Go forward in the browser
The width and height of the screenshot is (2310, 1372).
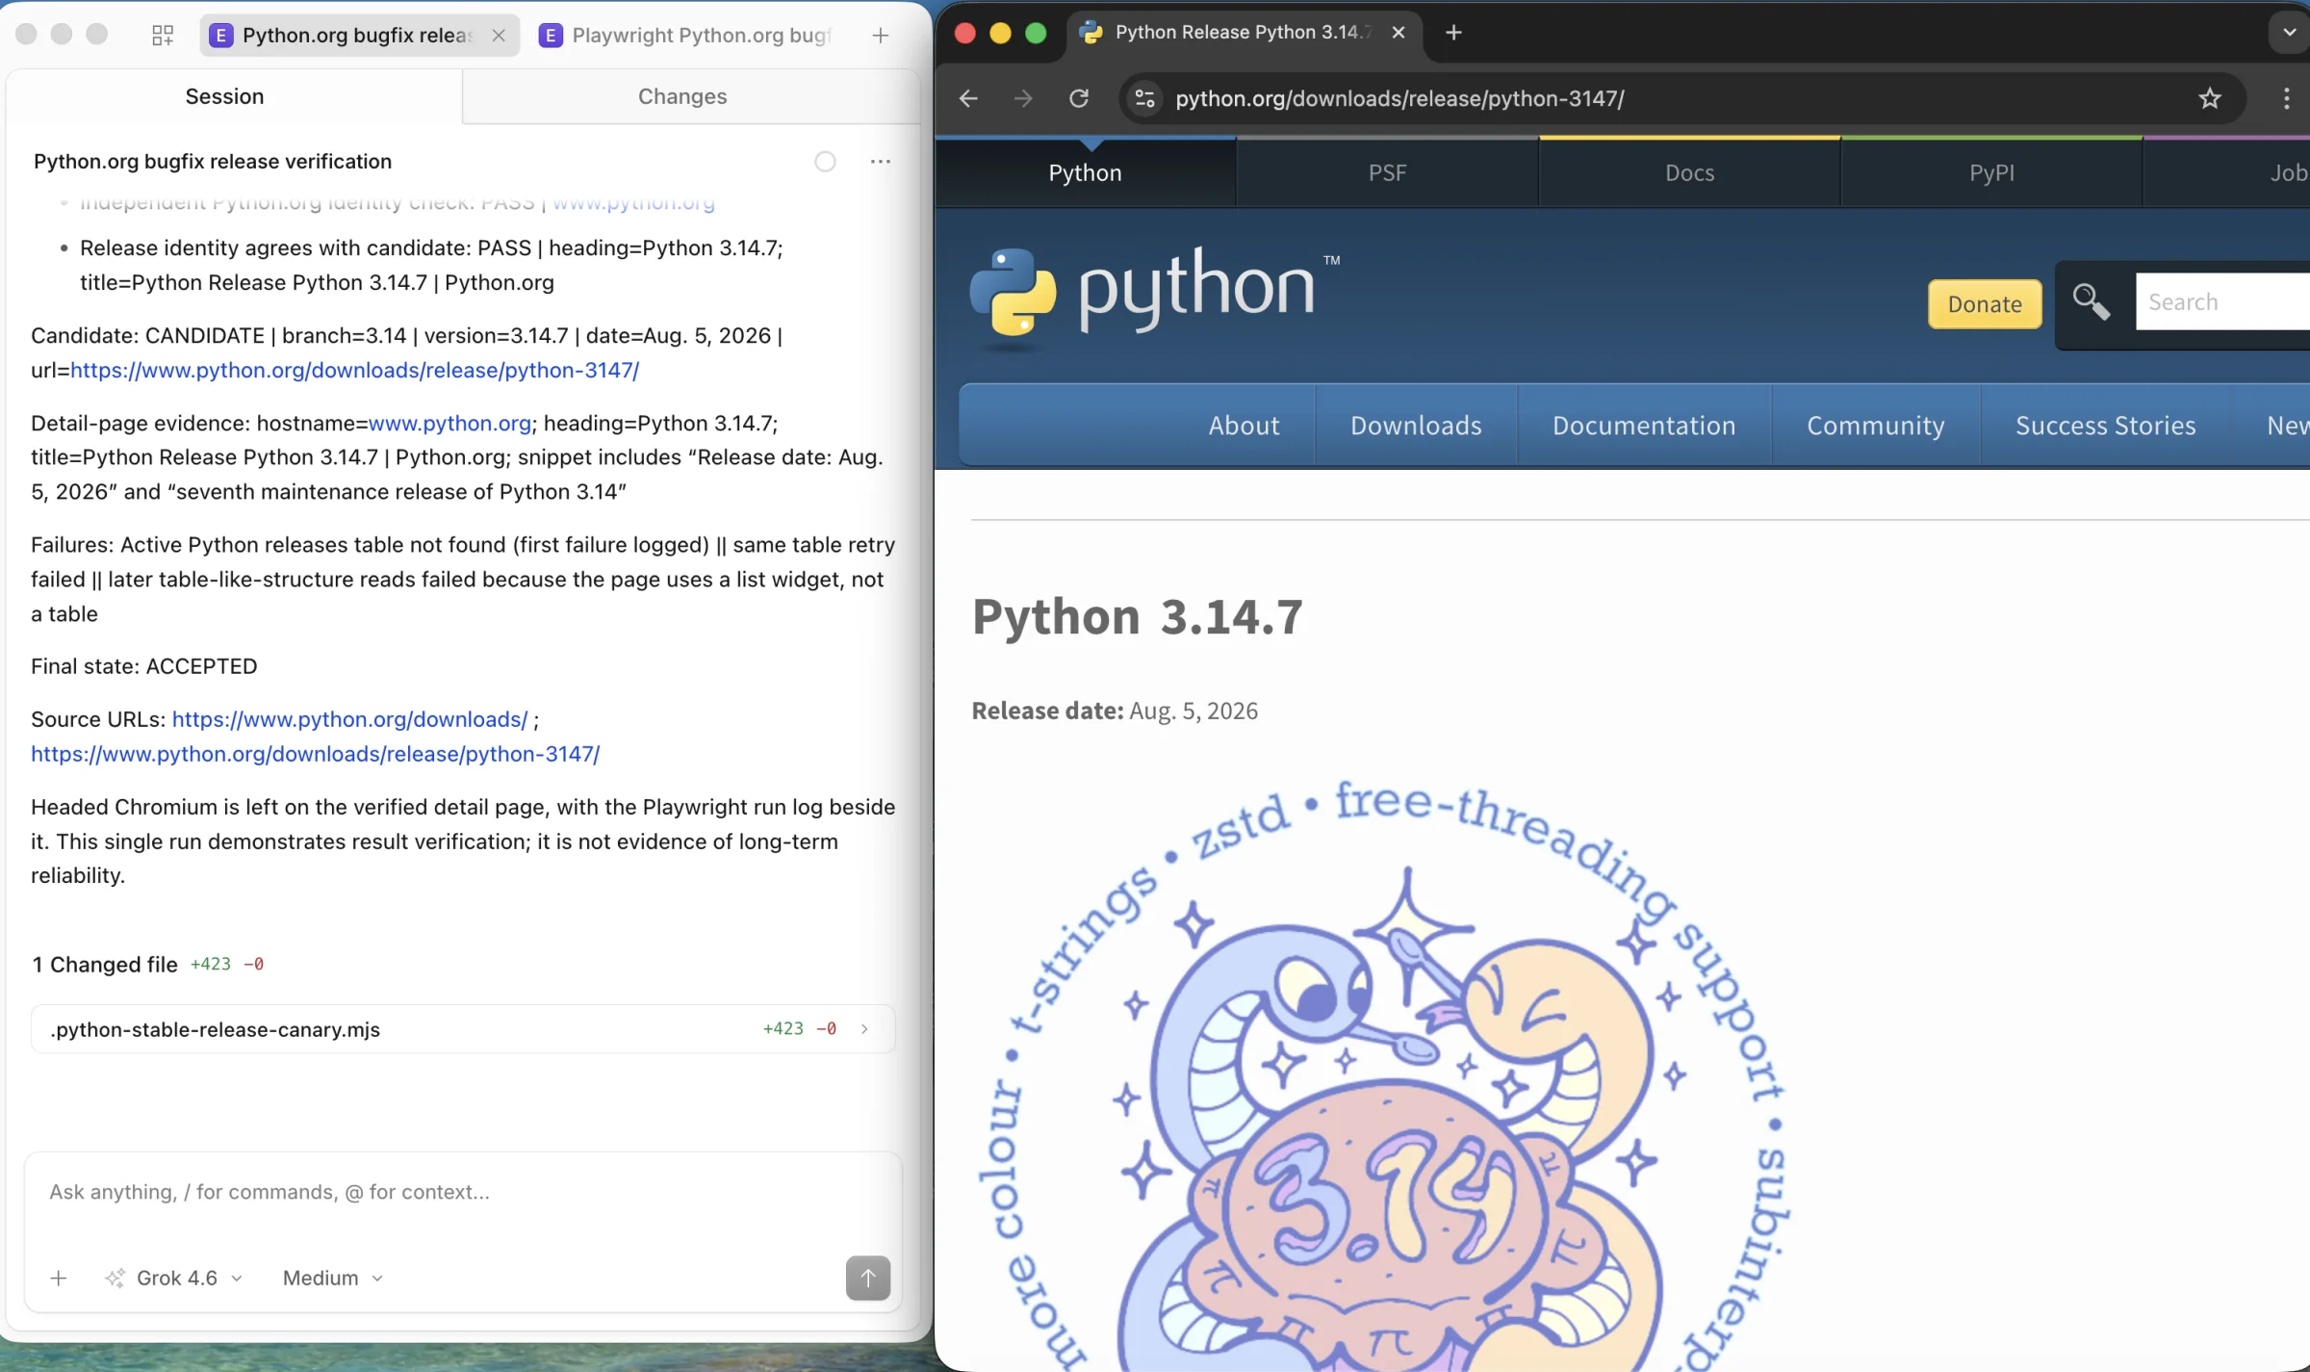coord(1023,98)
